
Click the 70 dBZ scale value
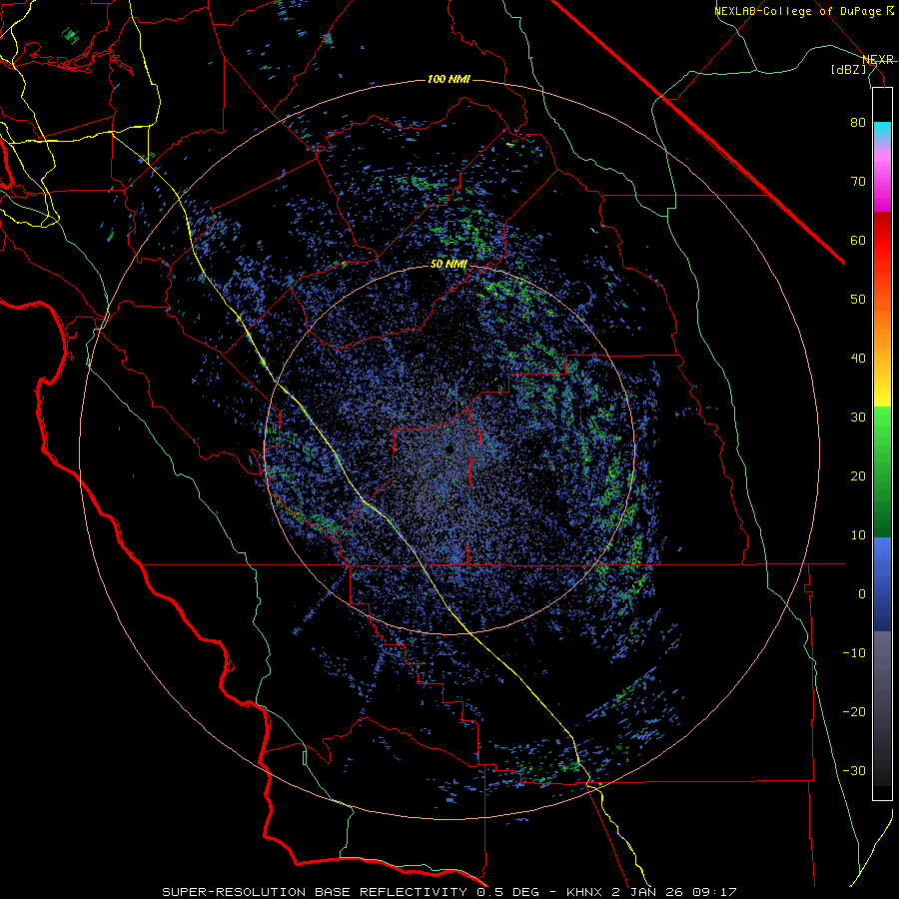click(x=858, y=182)
